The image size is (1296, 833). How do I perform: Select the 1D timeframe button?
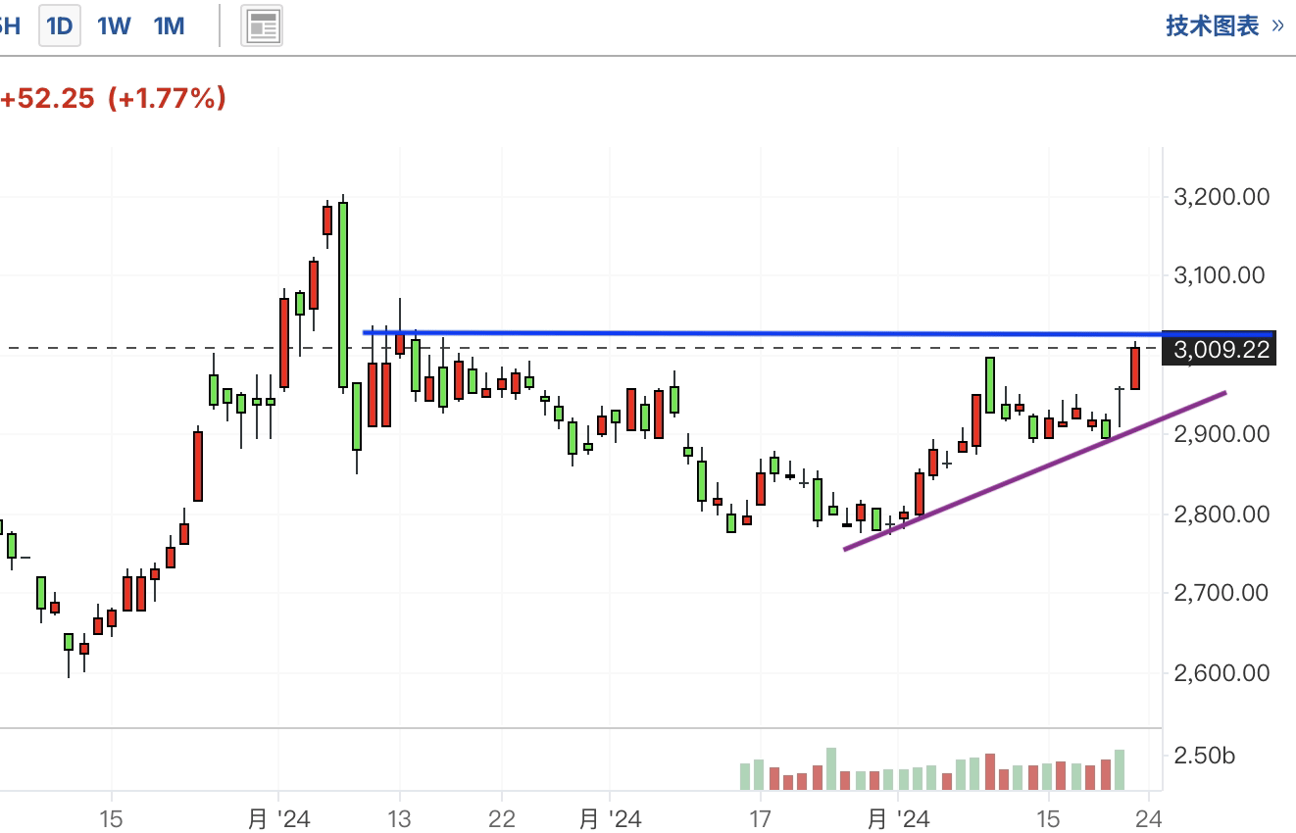pos(60,26)
